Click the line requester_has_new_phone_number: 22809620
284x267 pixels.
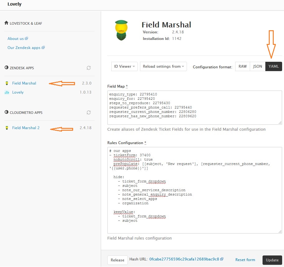tap(153, 116)
